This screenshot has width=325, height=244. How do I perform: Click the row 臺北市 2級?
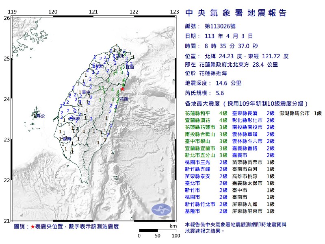pyautogui.click(x=206, y=183)
